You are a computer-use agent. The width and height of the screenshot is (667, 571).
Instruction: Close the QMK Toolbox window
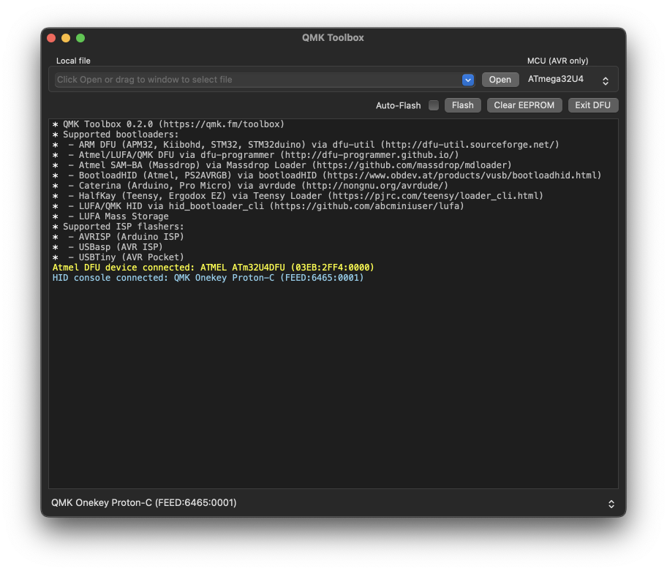pyautogui.click(x=51, y=38)
